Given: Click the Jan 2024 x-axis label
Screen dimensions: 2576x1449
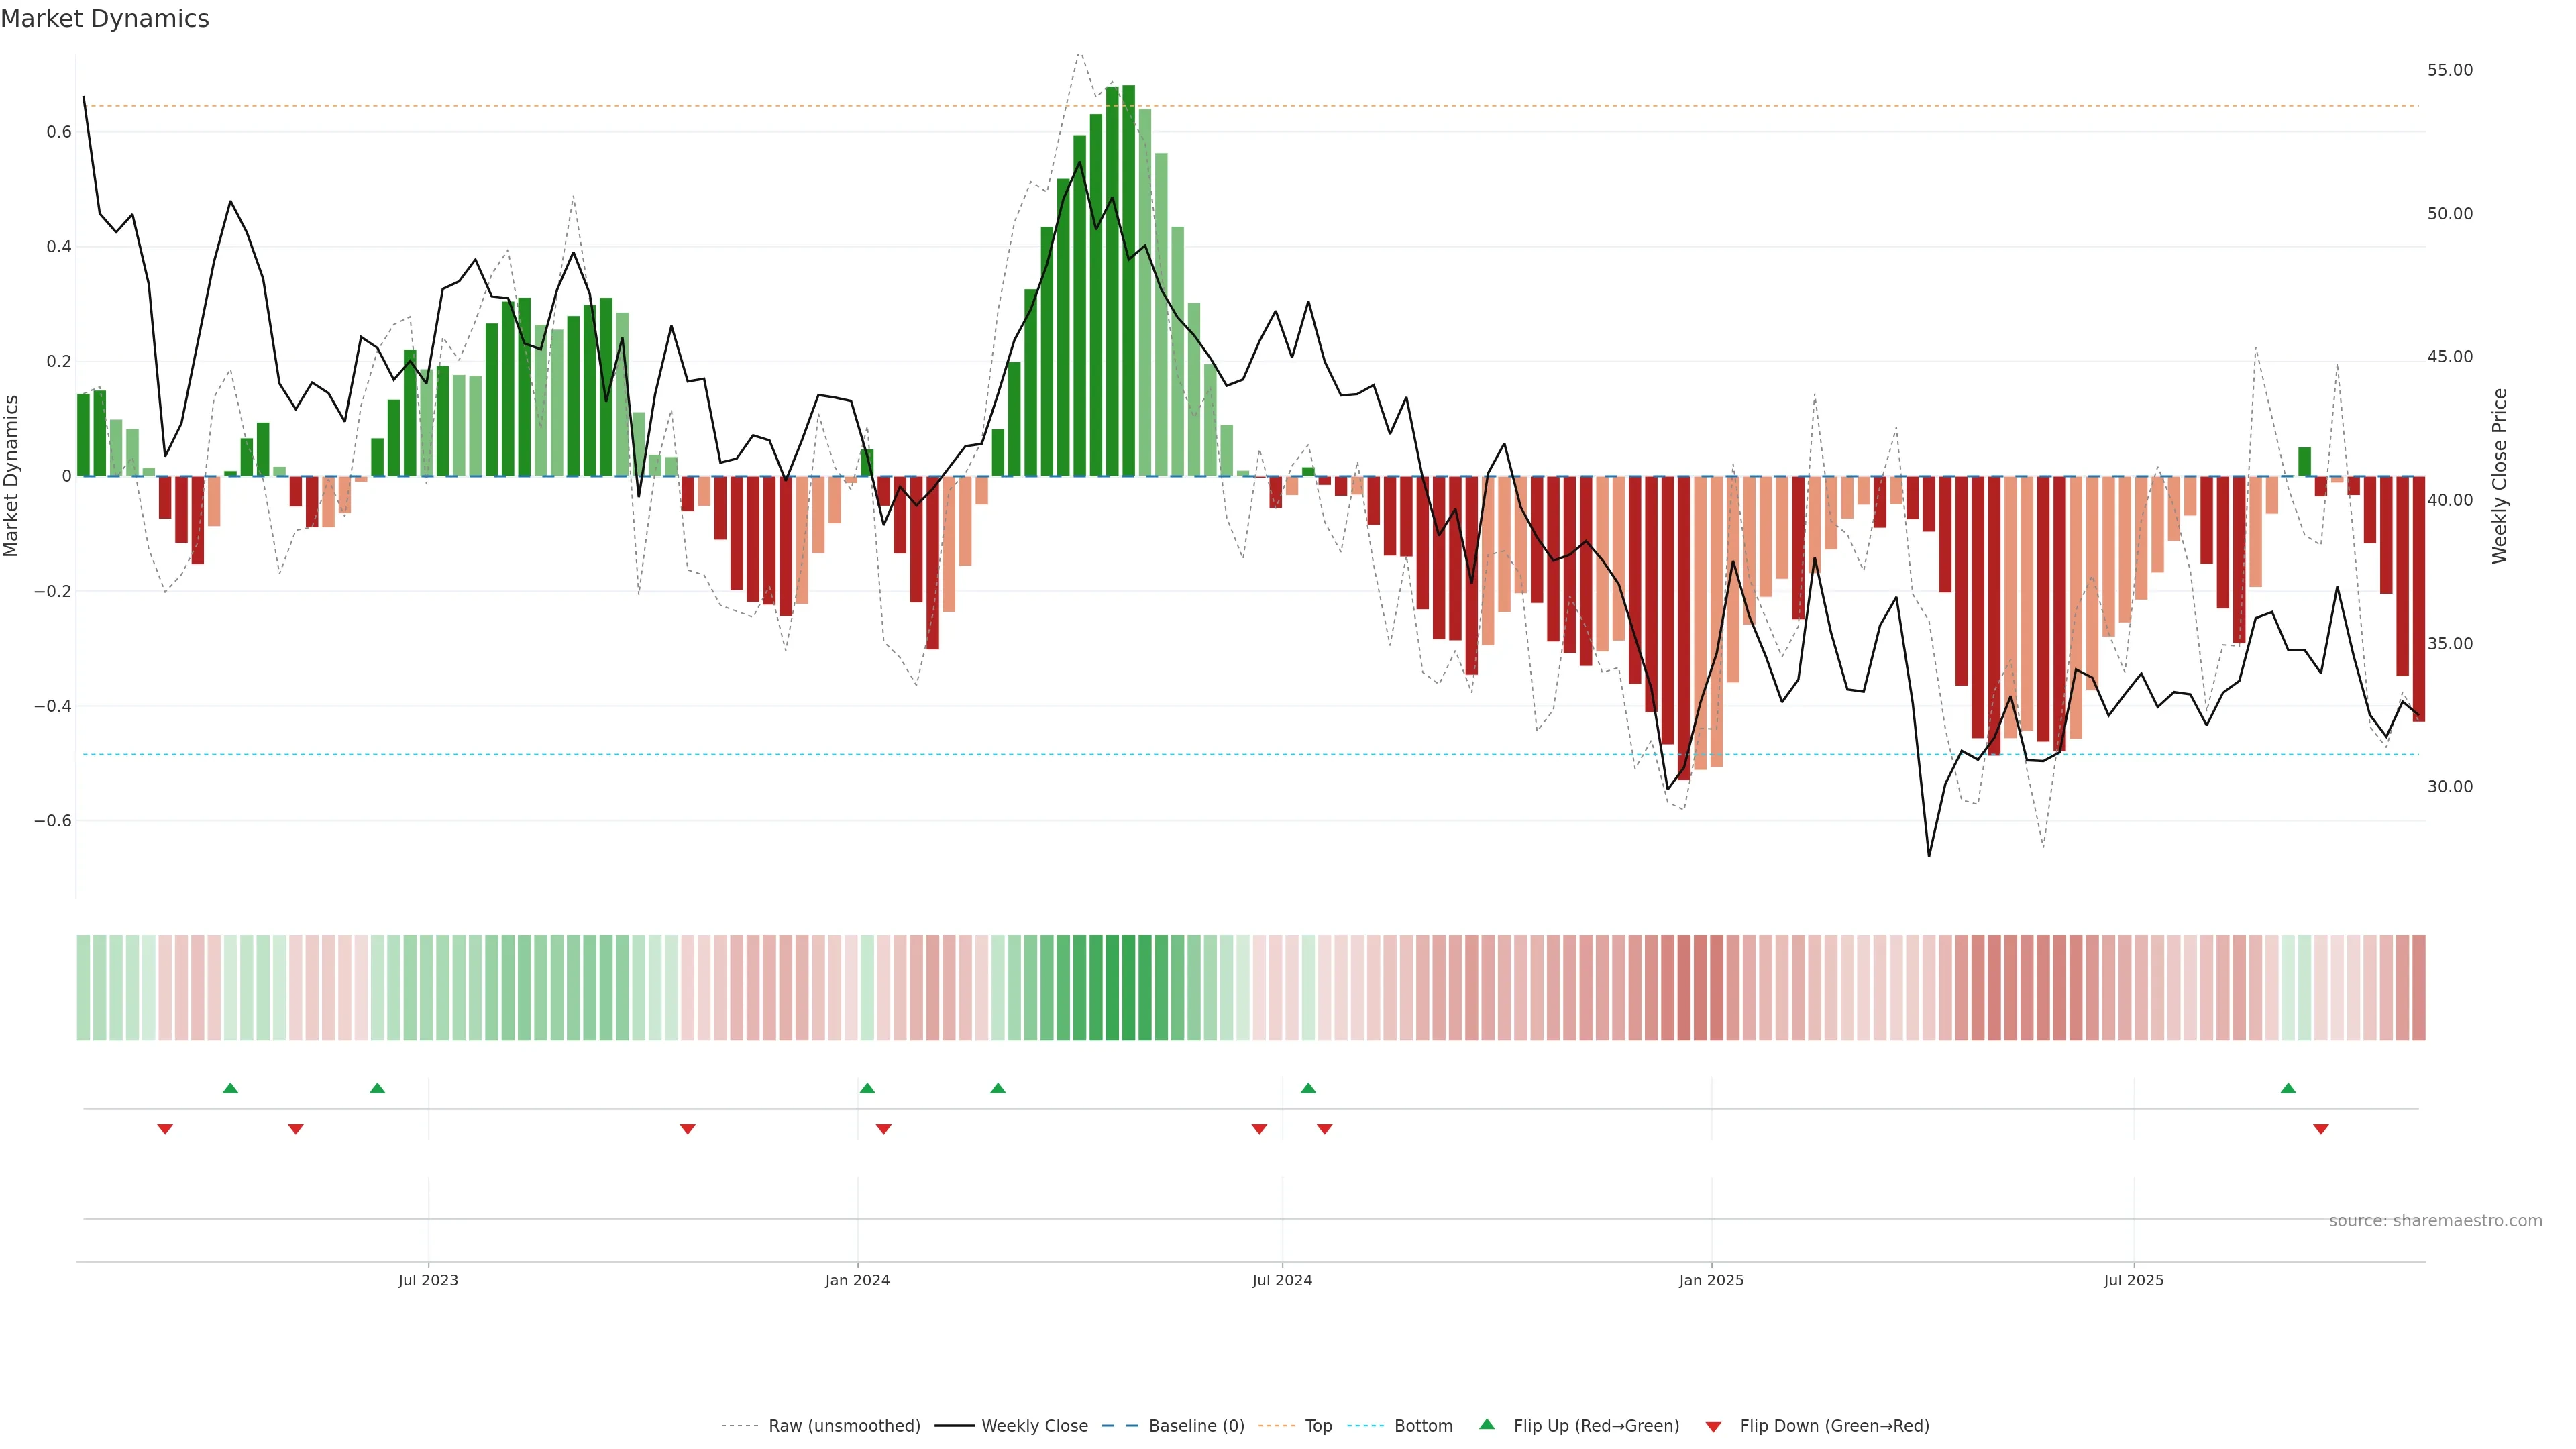Looking at the screenshot, I should (x=857, y=1280).
